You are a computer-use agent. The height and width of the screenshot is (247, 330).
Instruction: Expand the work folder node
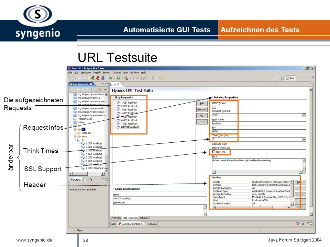click(x=75, y=137)
